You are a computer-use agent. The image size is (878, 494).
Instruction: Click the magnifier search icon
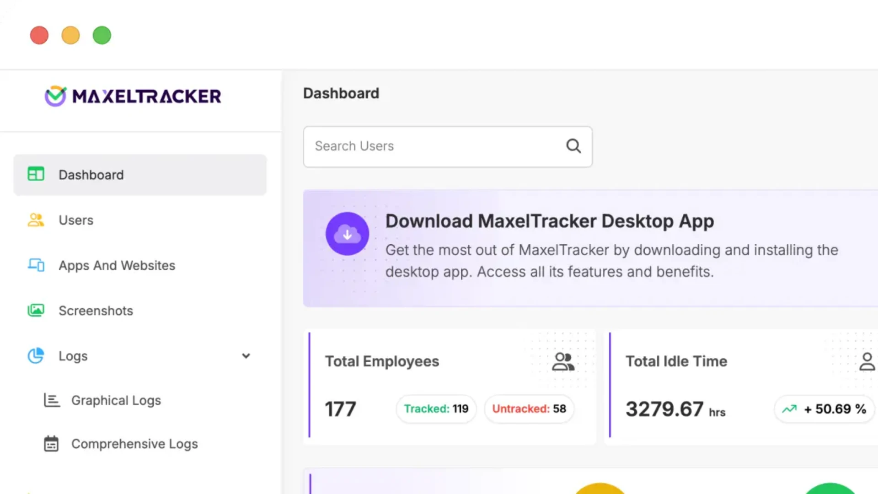coord(573,146)
